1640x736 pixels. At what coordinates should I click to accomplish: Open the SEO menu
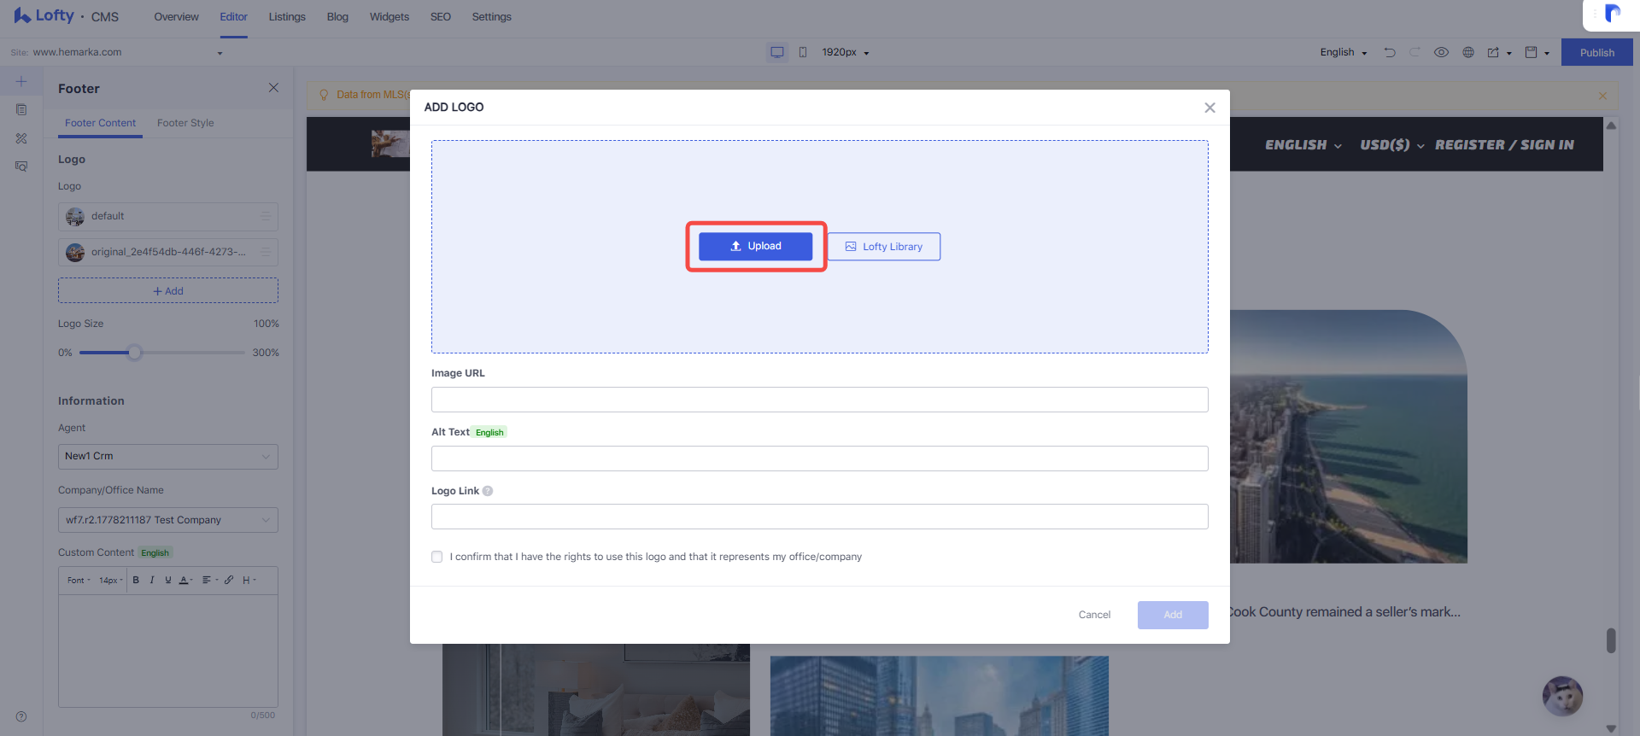[x=441, y=17]
